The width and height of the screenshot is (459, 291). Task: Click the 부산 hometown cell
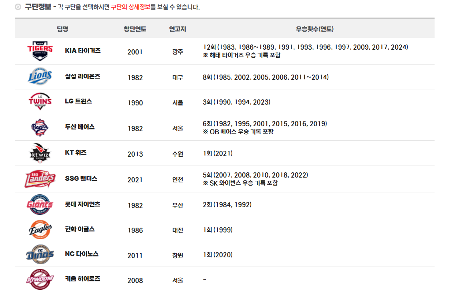(177, 206)
